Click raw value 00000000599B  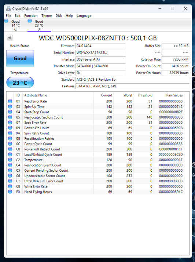click(171, 128)
